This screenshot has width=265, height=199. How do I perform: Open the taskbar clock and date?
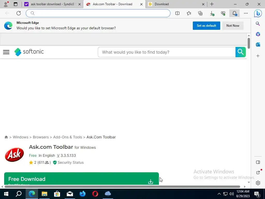point(243,194)
